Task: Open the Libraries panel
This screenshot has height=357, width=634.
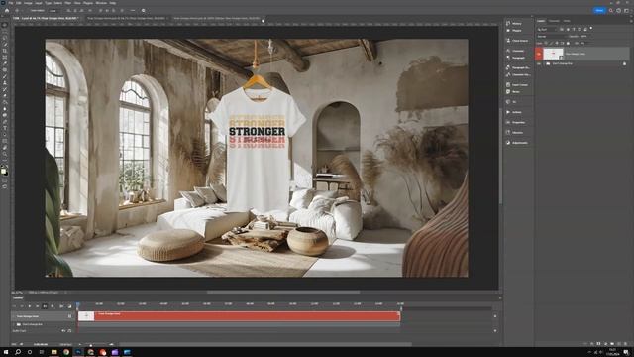Action: 515,132
